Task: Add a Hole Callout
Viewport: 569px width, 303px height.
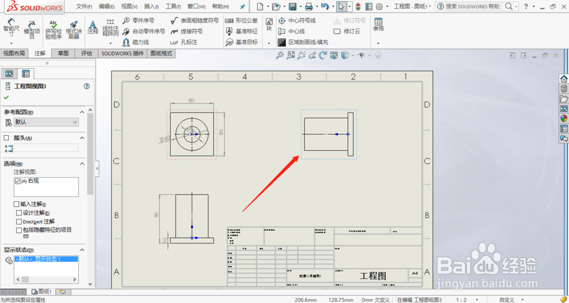Action: pyautogui.click(x=184, y=43)
